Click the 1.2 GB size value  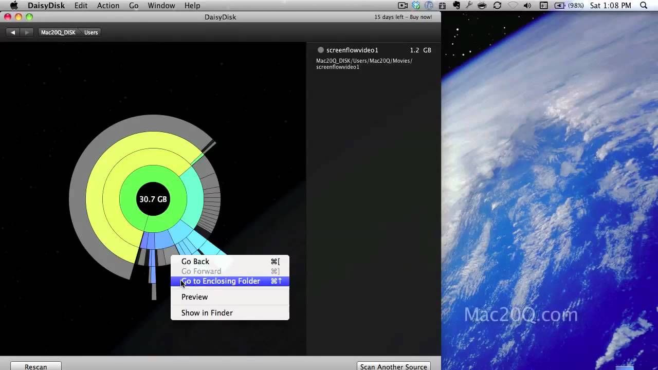421,50
